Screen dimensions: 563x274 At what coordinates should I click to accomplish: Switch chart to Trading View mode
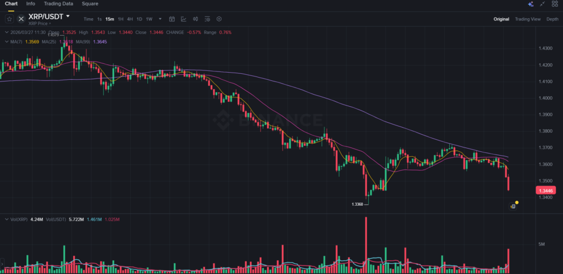[527, 19]
